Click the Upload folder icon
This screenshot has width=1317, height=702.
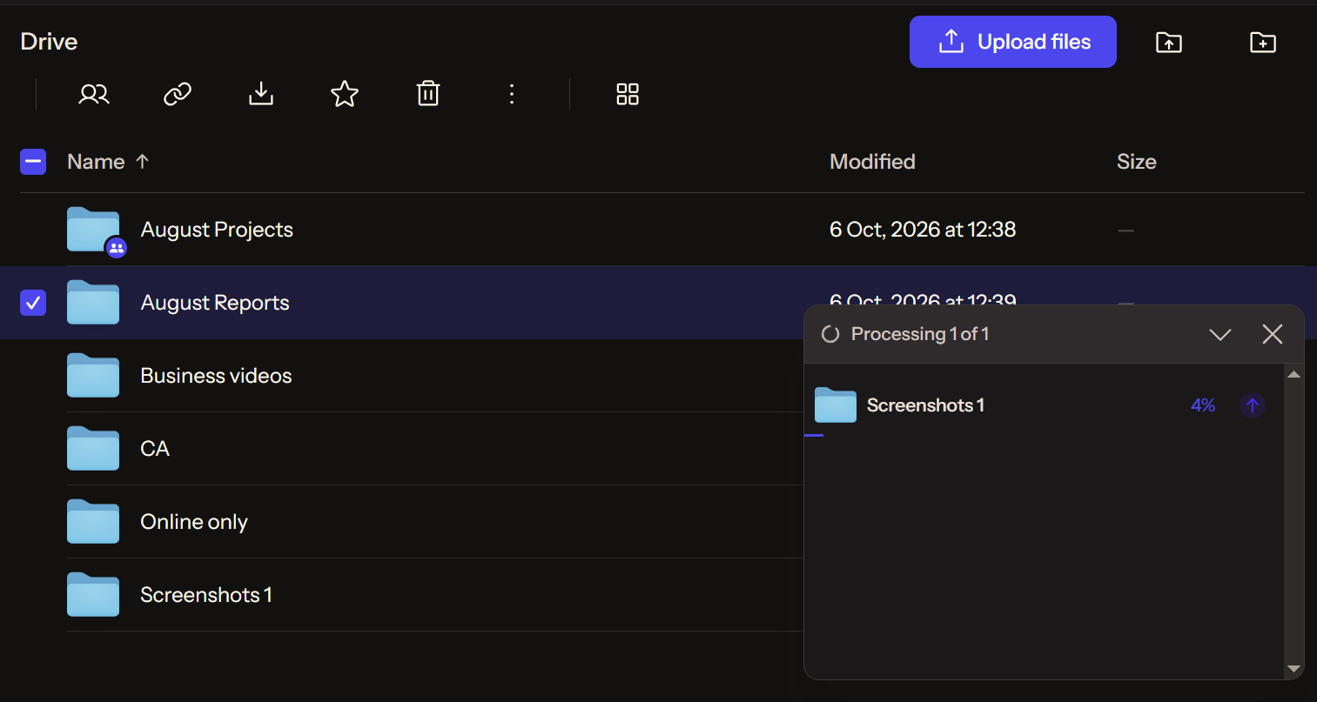(1169, 42)
